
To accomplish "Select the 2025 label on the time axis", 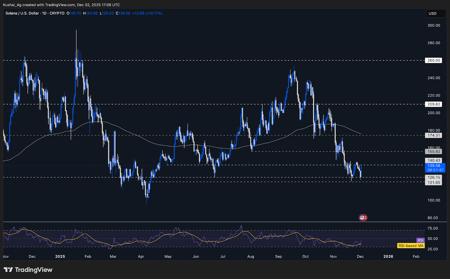I will click(x=60, y=257).
